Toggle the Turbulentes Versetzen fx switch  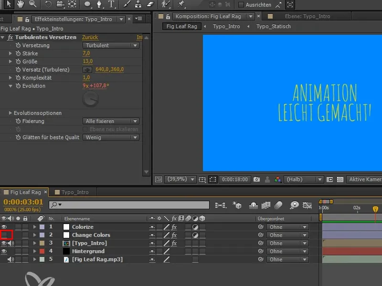click(10, 37)
